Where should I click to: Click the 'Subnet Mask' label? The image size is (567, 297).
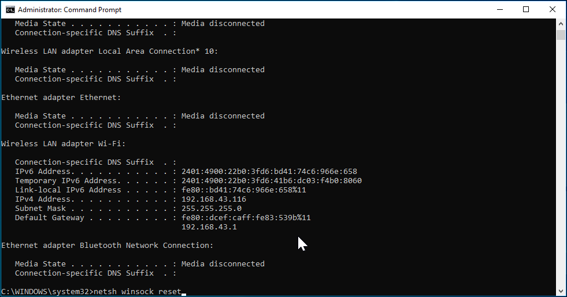pos(40,209)
